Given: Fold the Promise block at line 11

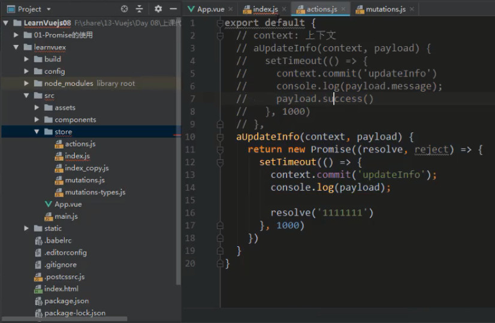Looking at the screenshot, I should 220,150.
